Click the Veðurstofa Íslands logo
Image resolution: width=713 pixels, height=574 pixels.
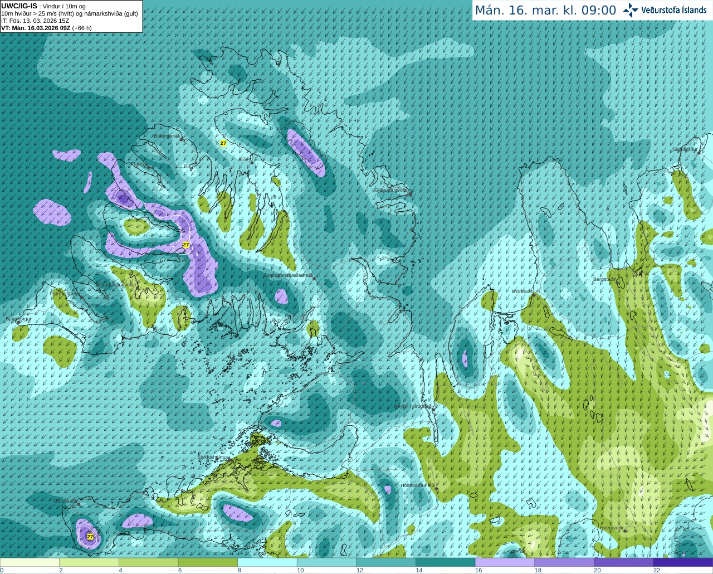[x=665, y=10]
